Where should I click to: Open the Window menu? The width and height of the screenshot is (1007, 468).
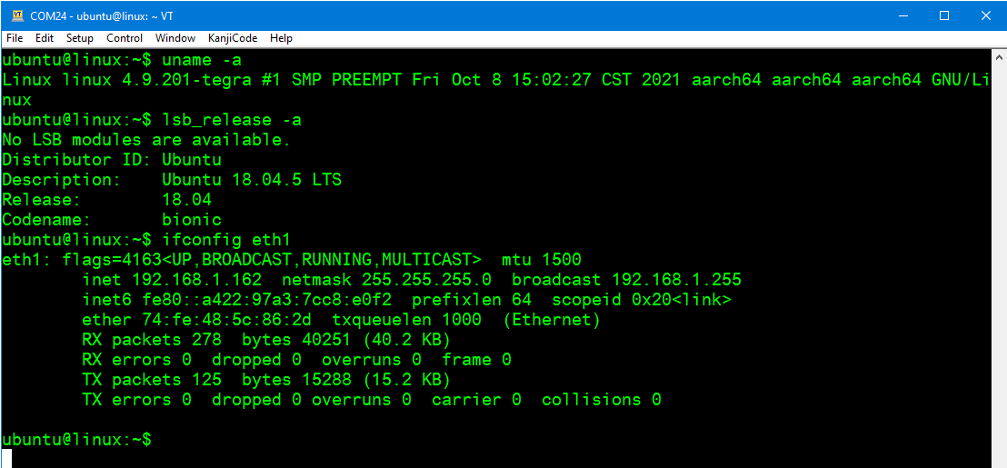click(175, 38)
